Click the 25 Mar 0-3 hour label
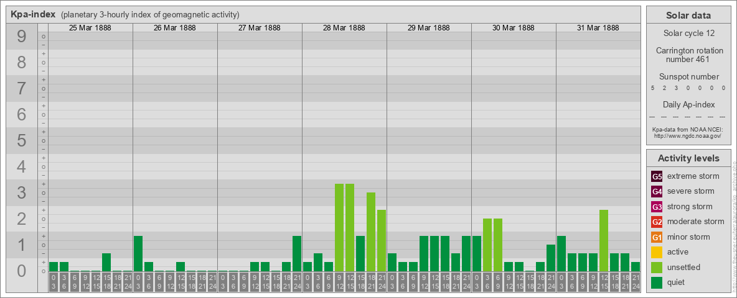737x298 pixels. [x=54, y=282]
